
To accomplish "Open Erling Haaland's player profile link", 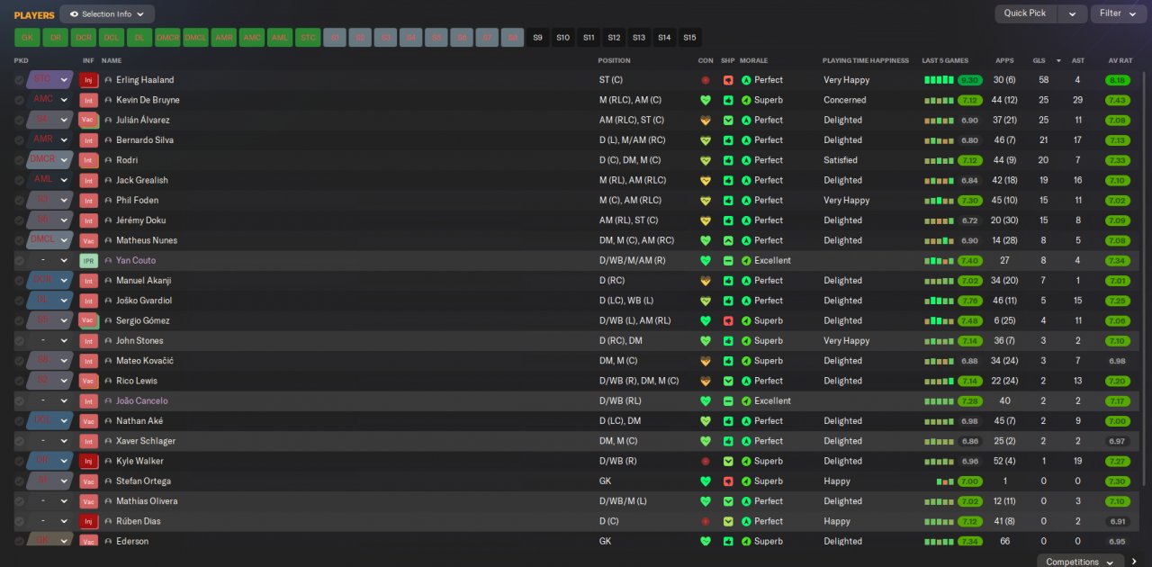I will [x=145, y=80].
